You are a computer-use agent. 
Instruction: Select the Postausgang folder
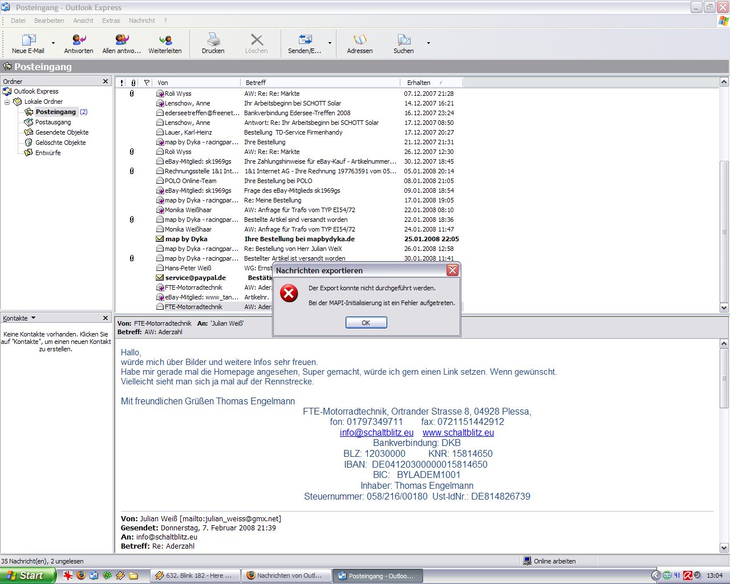click(53, 122)
